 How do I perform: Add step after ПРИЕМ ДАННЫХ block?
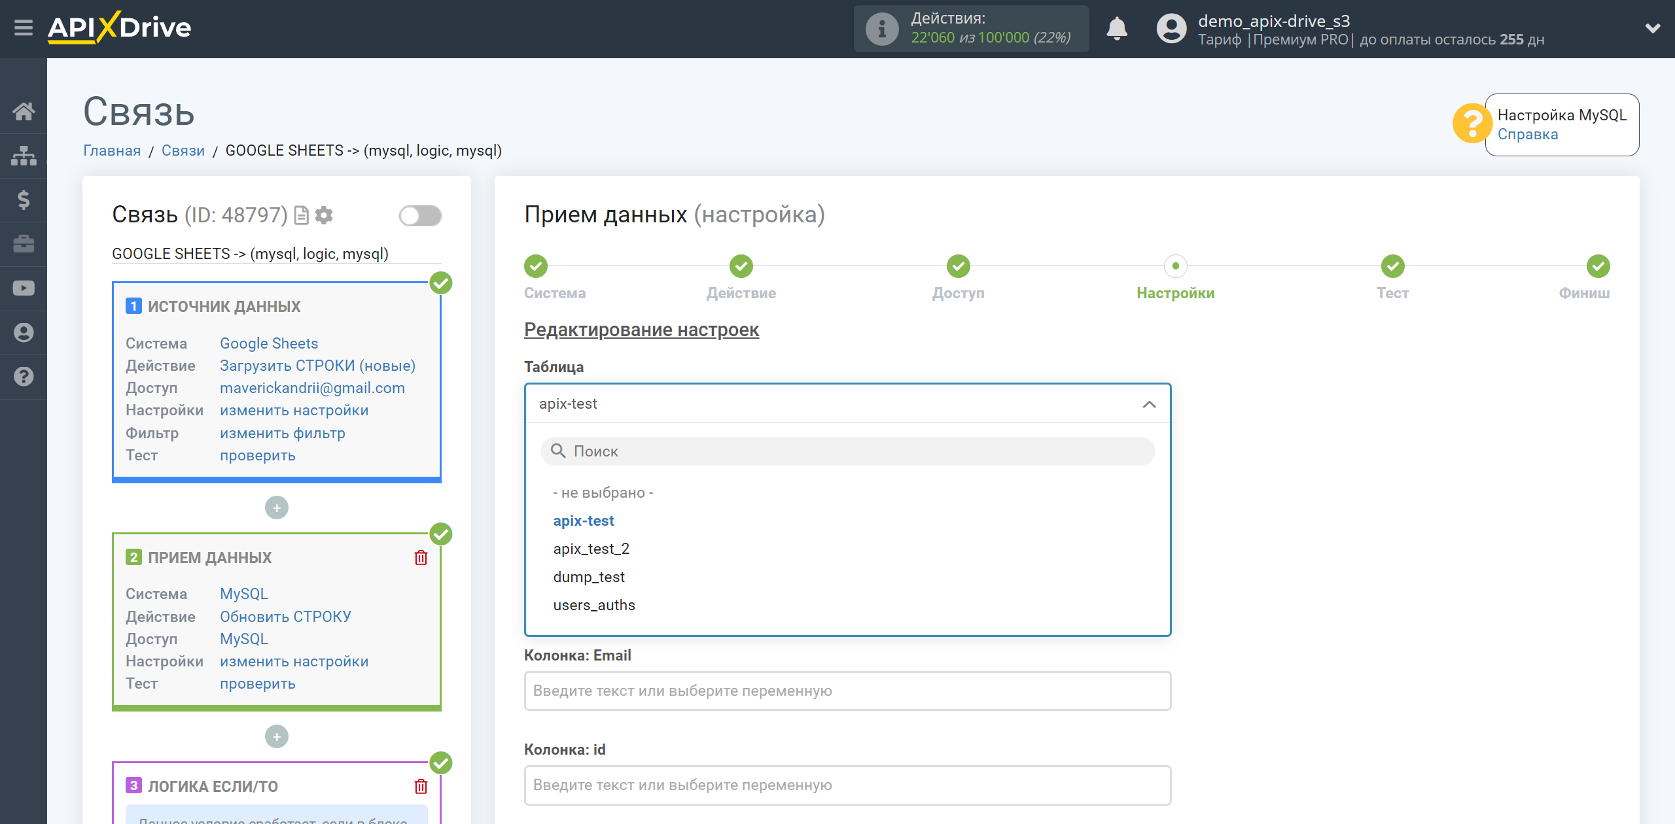tap(277, 737)
